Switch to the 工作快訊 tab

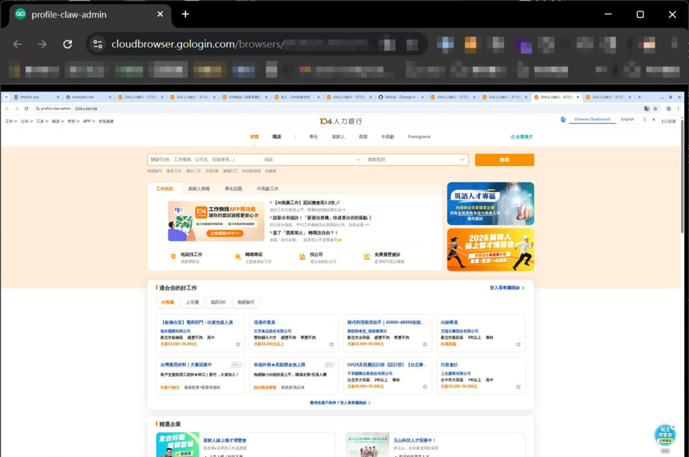(165, 189)
